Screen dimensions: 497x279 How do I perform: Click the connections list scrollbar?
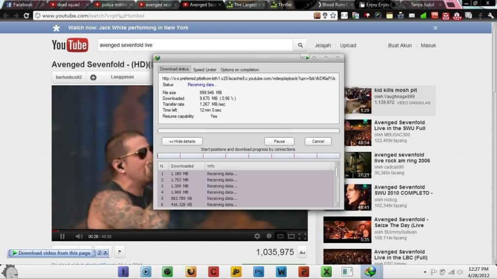337,184
